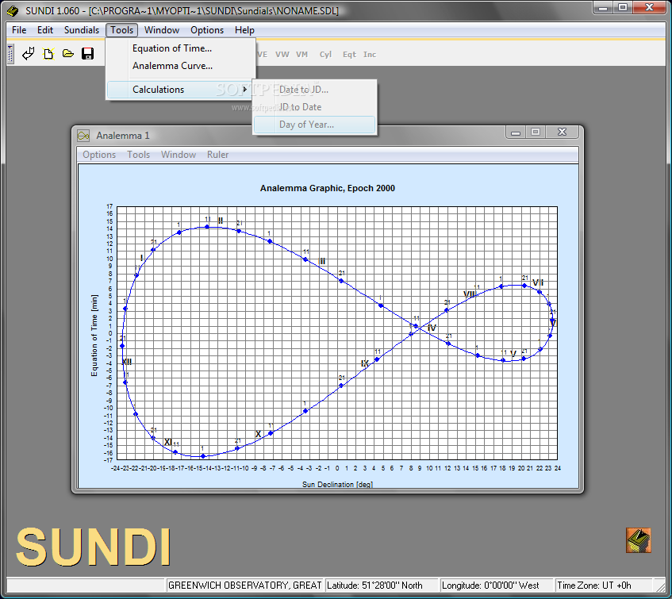The image size is (672, 599).
Task: Open the Edit menu
Action: pyautogui.click(x=45, y=30)
